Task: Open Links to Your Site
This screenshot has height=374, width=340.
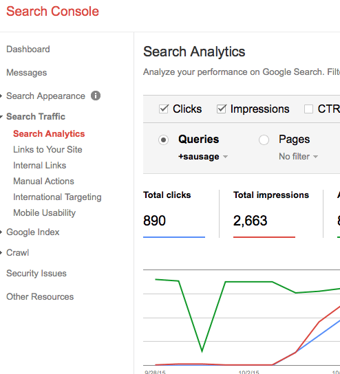Action: 47,150
